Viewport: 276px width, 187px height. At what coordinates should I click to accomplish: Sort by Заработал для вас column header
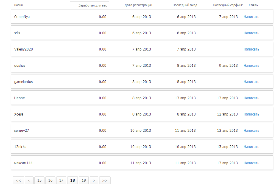pyautogui.click(x=93, y=5)
